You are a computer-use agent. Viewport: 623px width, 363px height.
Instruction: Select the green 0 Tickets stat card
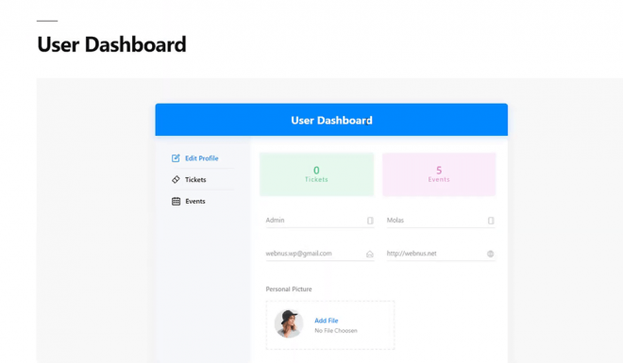[x=316, y=174]
